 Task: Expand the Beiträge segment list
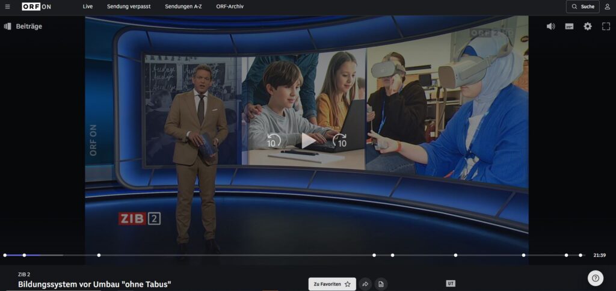23,26
